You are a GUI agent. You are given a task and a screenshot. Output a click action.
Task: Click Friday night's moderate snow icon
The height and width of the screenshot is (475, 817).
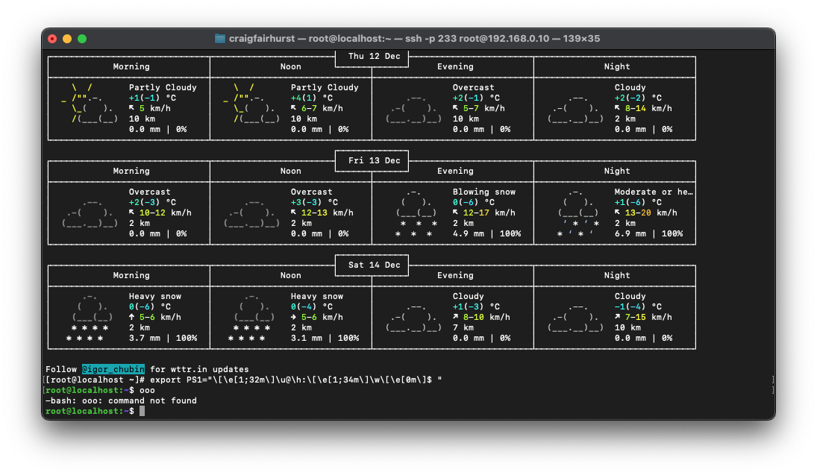click(x=578, y=213)
